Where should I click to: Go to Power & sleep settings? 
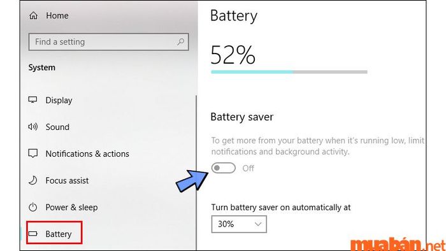coord(71,207)
